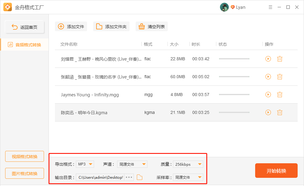This screenshot has width=304, height=186.
Task: Play the Jaymes Young Infinity.mgg file
Action: [268, 95]
